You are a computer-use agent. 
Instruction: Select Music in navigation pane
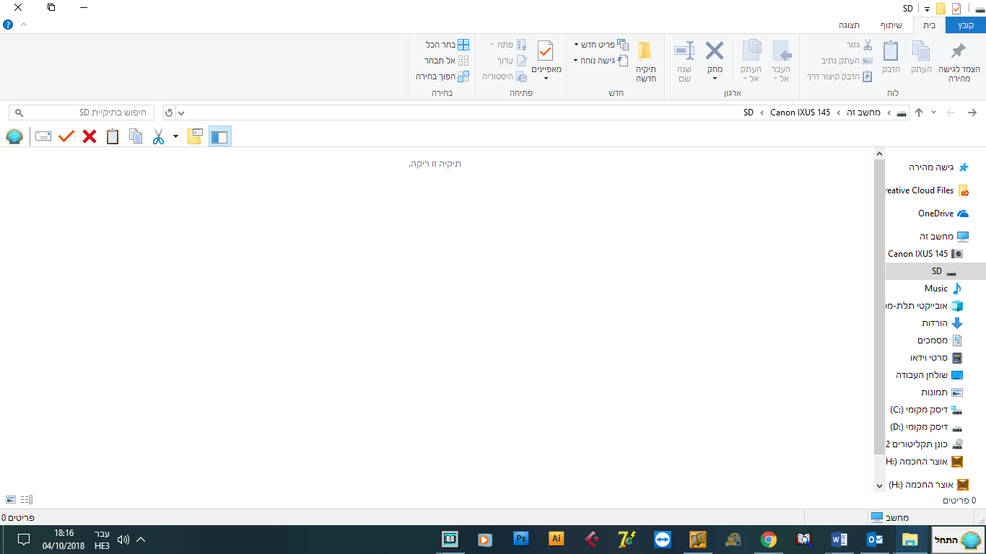coord(943,289)
